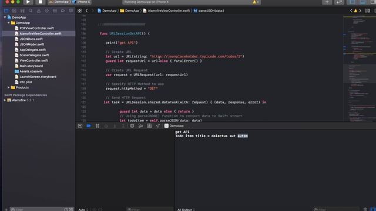
Task: Click the code review arrows button
Action: [339, 2]
